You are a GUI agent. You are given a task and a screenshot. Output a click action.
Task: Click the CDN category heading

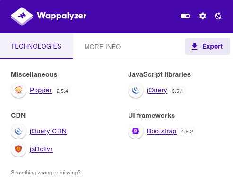pyautogui.click(x=18, y=116)
